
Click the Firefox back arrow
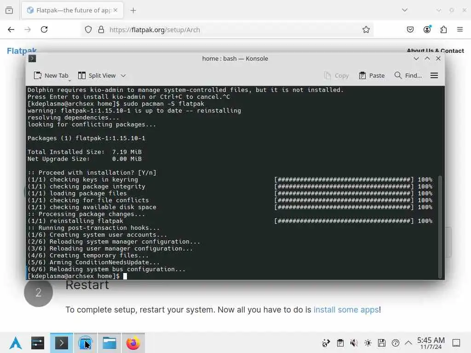(11, 29)
